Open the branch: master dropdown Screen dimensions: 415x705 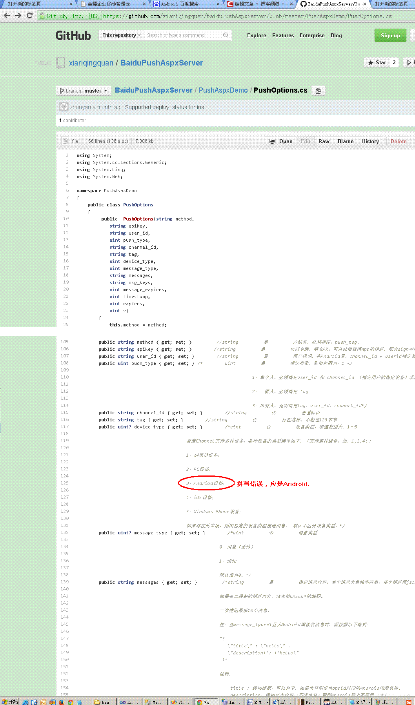tap(83, 91)
